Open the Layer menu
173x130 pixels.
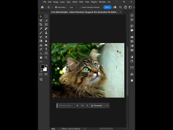pos(62,2)
